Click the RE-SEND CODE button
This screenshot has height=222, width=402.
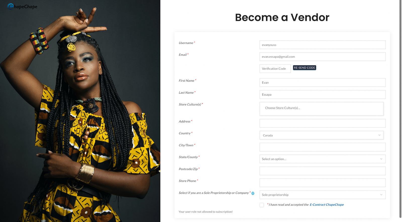(305, 68)
